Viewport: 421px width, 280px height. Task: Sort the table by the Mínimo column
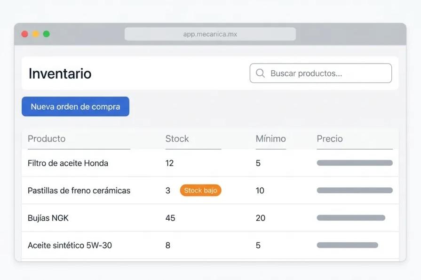pos(270,138)
